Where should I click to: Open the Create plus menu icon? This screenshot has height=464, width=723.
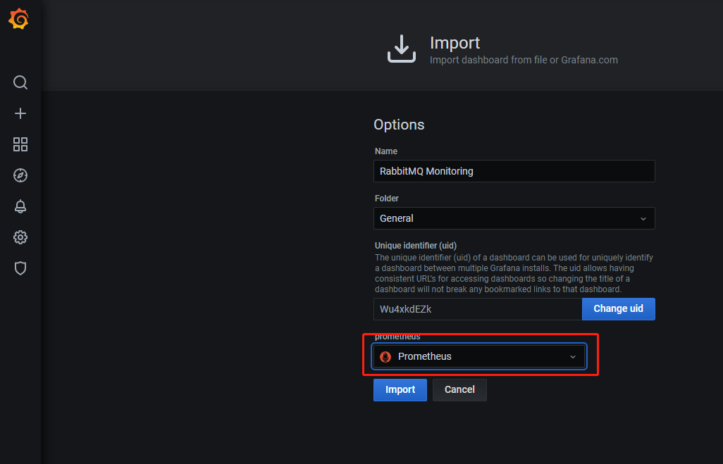tap(20, 113)
